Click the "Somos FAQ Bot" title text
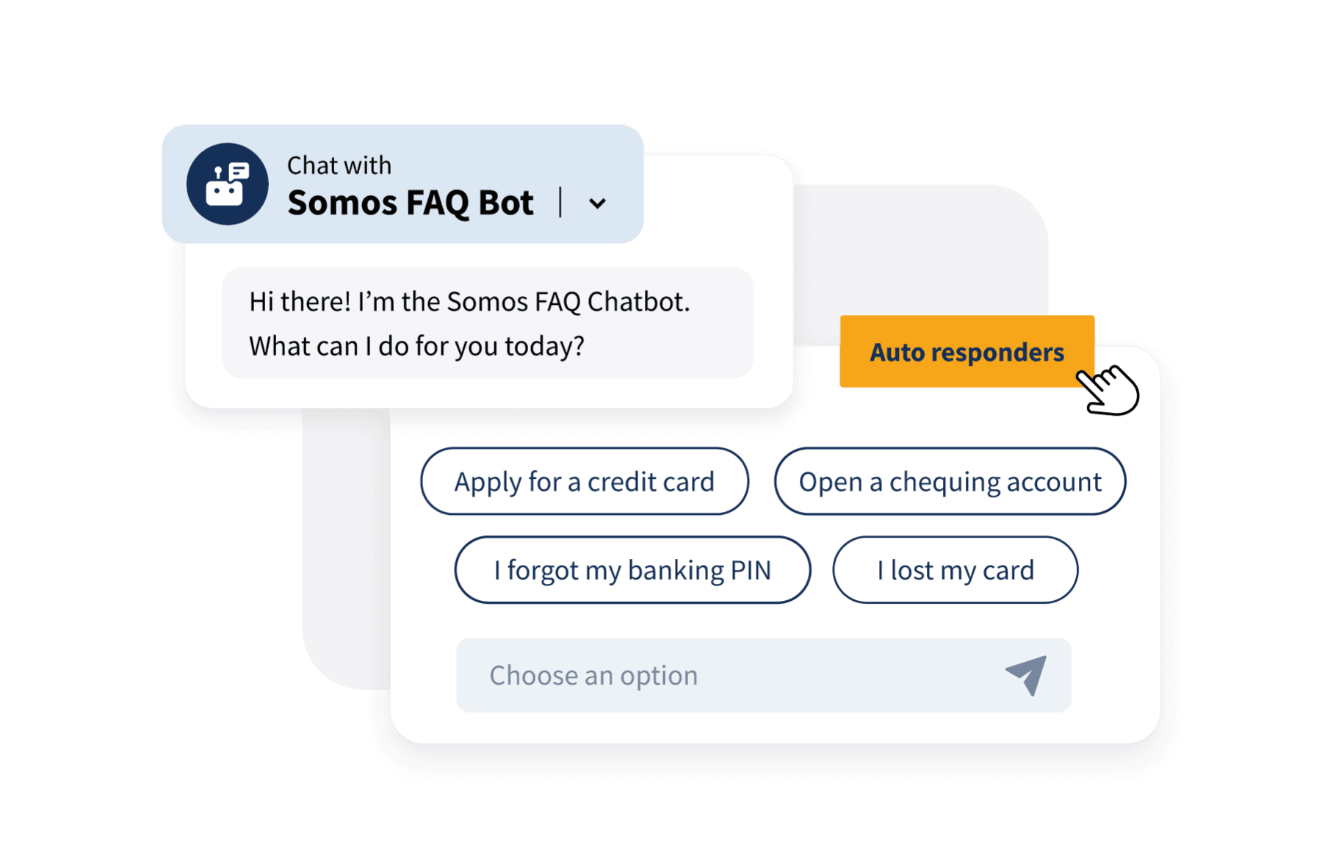The width and height of the screenshot is (1322, 855). click(x=410, y=203)
